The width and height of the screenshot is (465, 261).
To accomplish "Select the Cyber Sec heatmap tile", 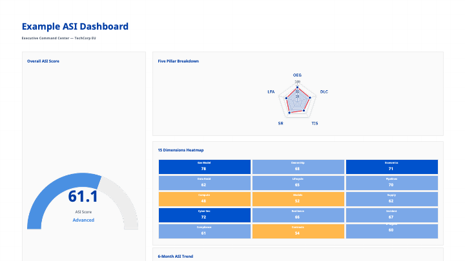I will tap(203, 215).
